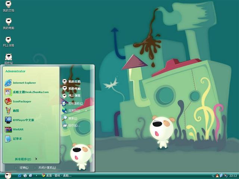Open 搜索(S) search in start menu
The width and height of the screenshot is (239, 179).
click(x=70, y=118)
